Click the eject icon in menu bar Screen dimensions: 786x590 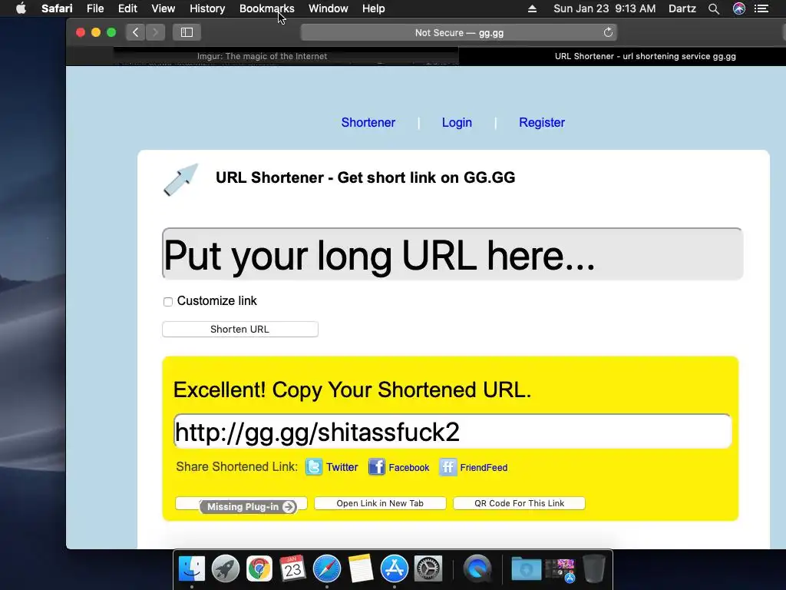[533, 8]
